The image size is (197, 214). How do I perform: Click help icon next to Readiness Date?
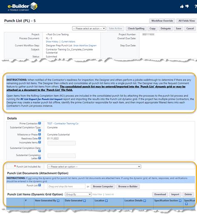[x=39, y=138]
